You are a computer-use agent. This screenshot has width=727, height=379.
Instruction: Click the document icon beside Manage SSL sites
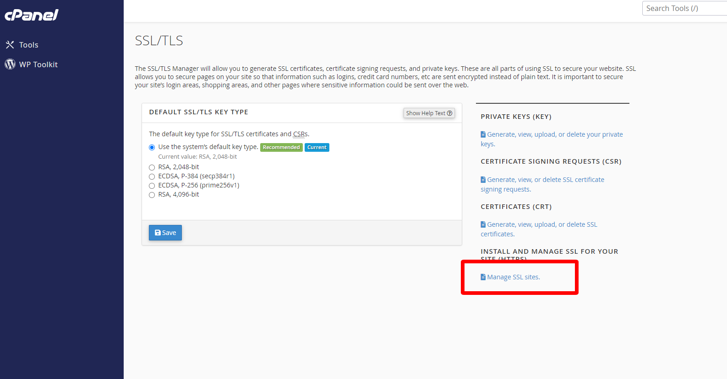coord(483,277)
